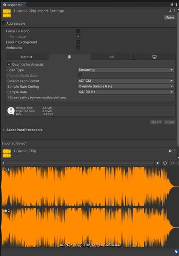
Task: Open the preview toolbar overflow menu
Action: 178,163
